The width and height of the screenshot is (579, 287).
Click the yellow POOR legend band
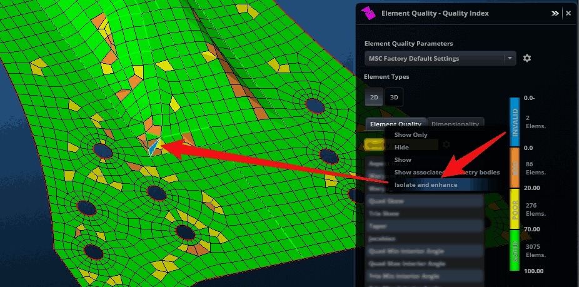pyautogui.click(x=515, y=209)
